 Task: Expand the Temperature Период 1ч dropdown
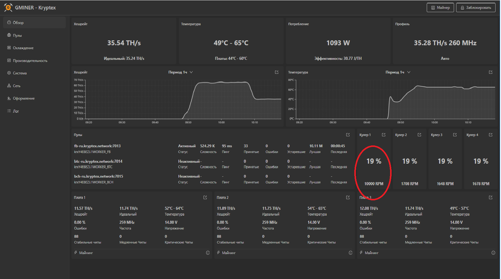point(398,72)
